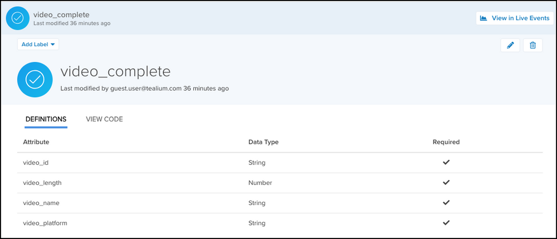Select the Definitions tab
The height and width of the screenshot is (239, 557).
coord(46,119)
